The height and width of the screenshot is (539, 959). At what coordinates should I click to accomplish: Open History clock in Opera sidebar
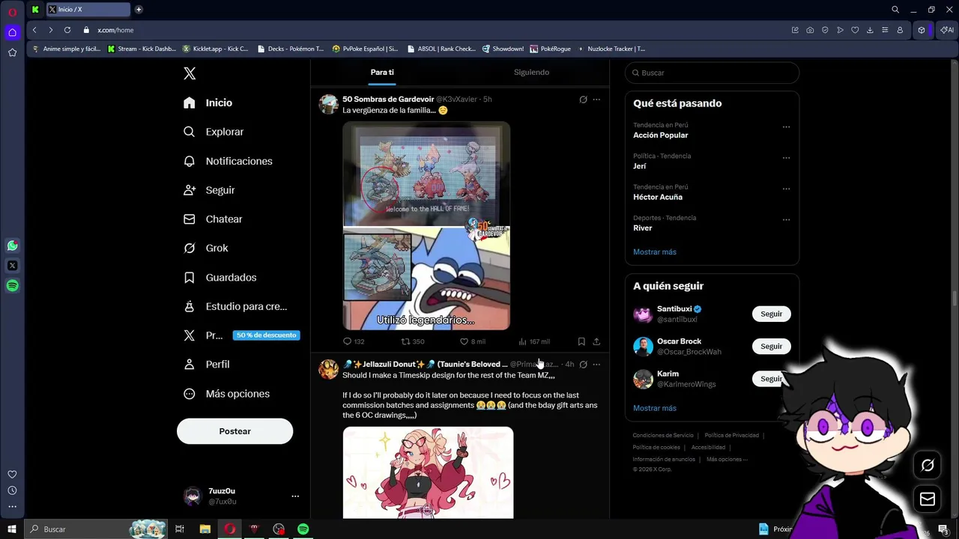12,490
